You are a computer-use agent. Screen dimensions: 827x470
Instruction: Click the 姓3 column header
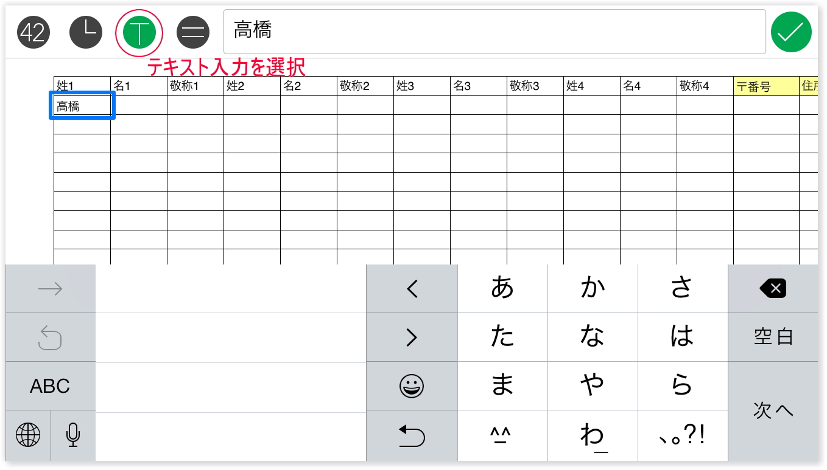pos(422,86)
